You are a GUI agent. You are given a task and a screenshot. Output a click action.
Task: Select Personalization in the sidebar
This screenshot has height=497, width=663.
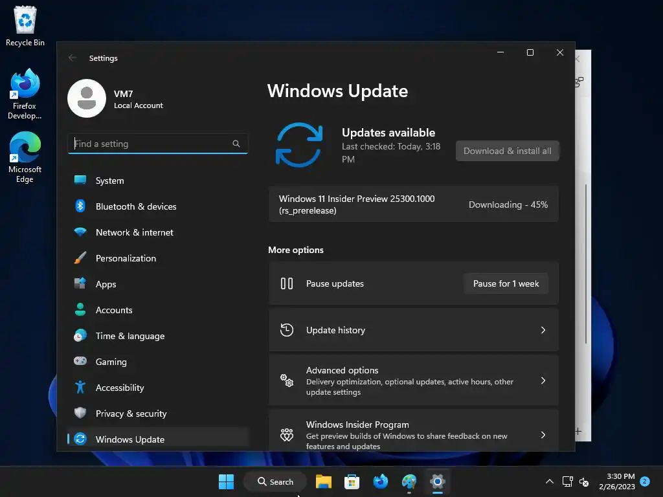(x=158, y=258)
